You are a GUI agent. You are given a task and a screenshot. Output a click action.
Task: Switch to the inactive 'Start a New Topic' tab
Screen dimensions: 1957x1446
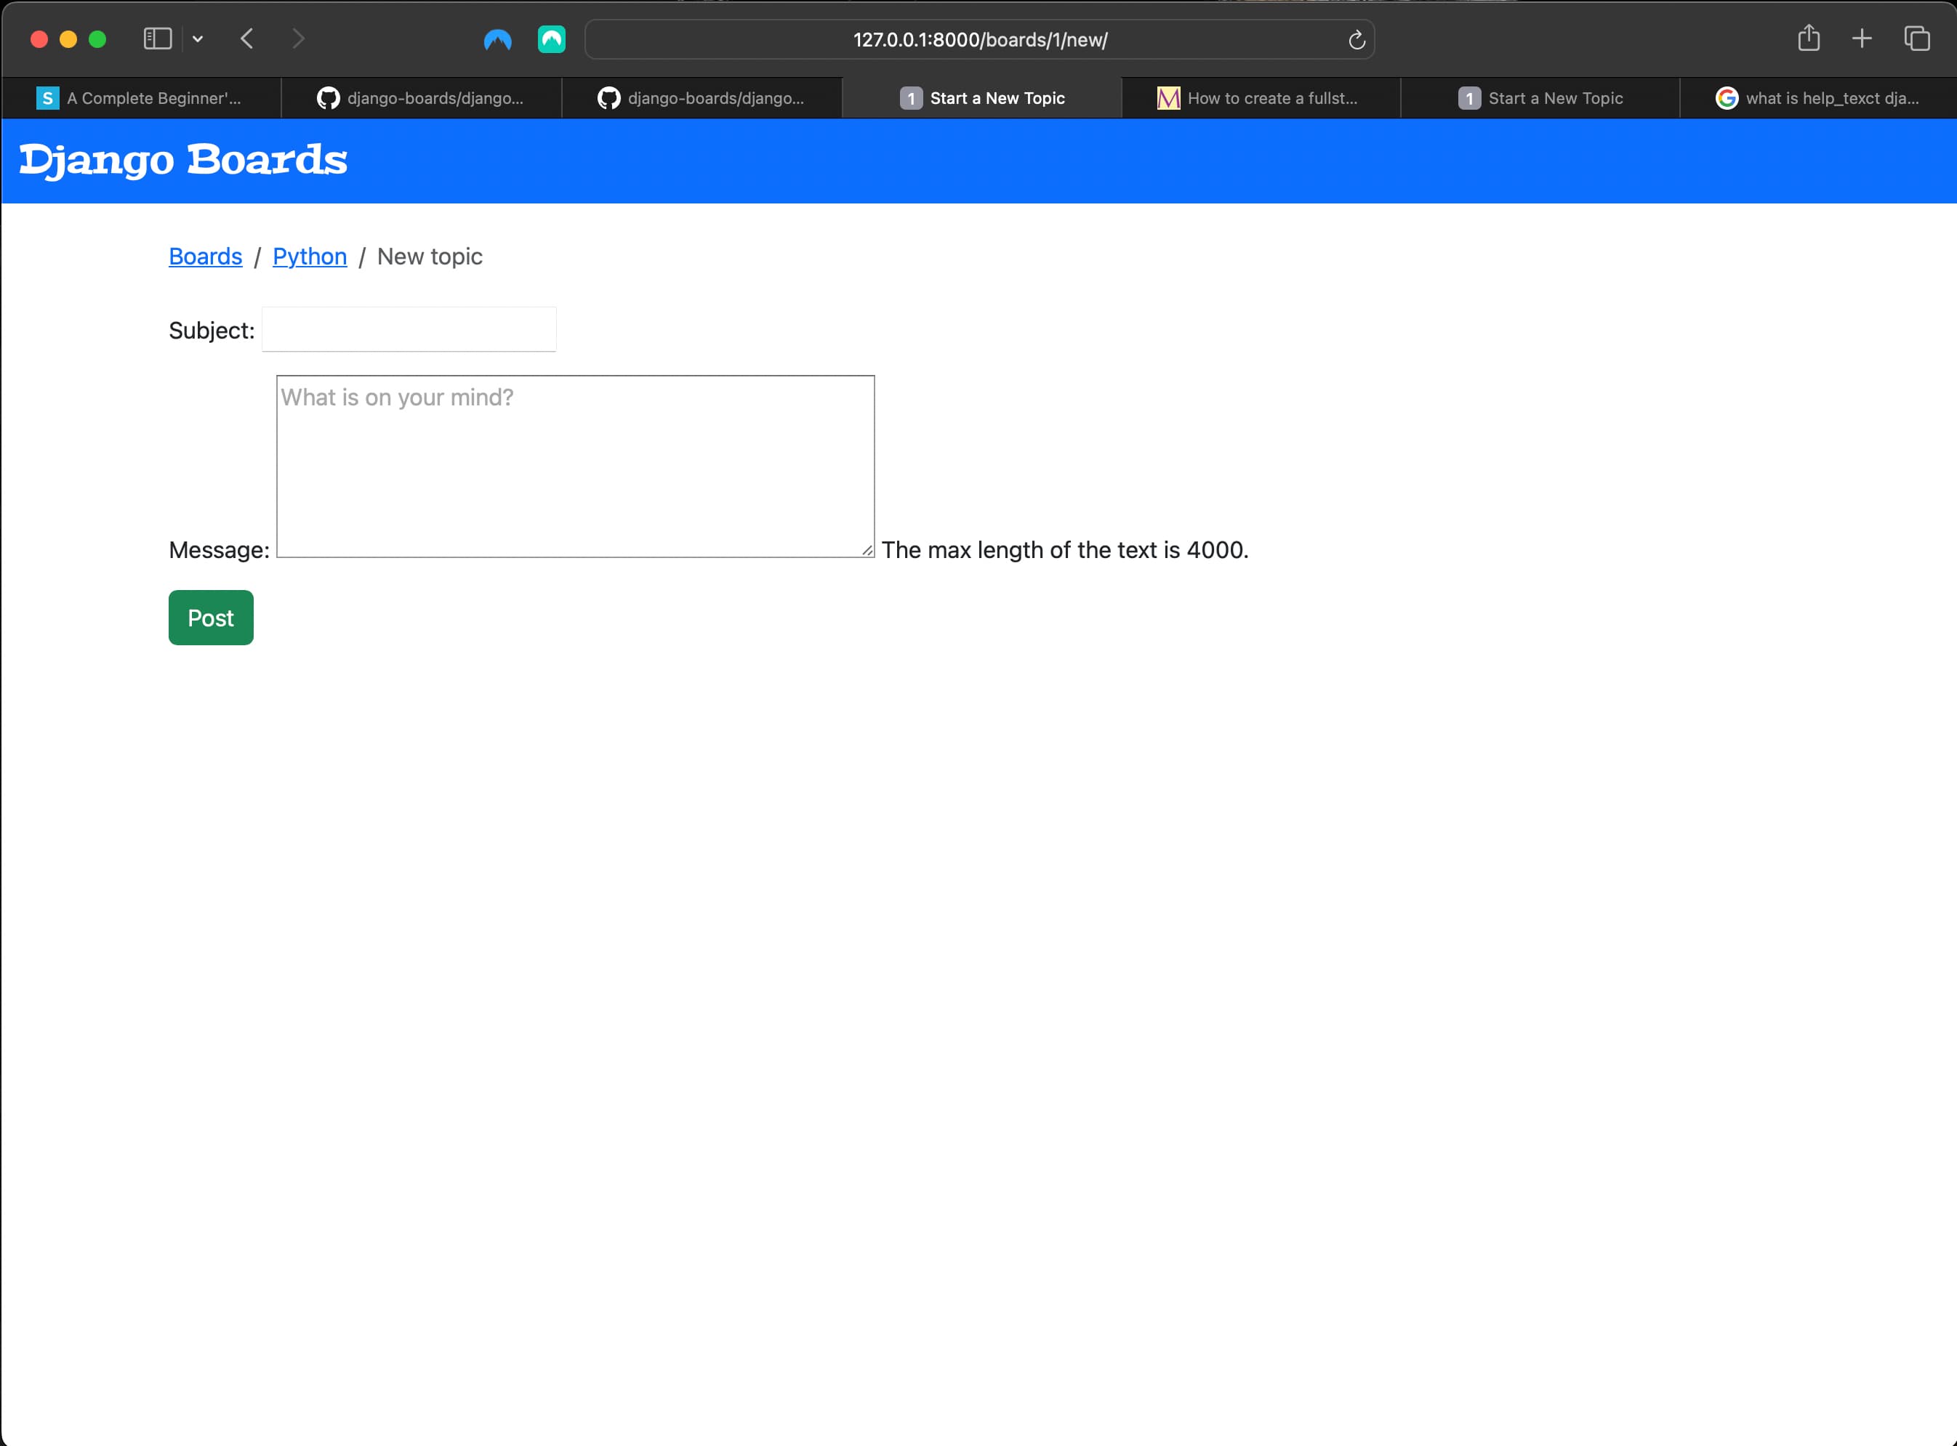tap(1540, 98)
